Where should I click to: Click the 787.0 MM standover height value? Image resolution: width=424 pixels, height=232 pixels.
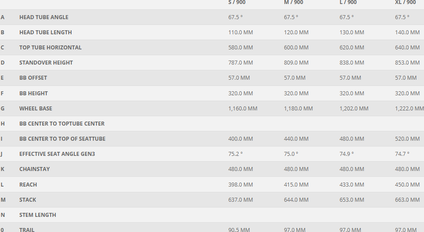pyautogui.click(x=240, y=63)
